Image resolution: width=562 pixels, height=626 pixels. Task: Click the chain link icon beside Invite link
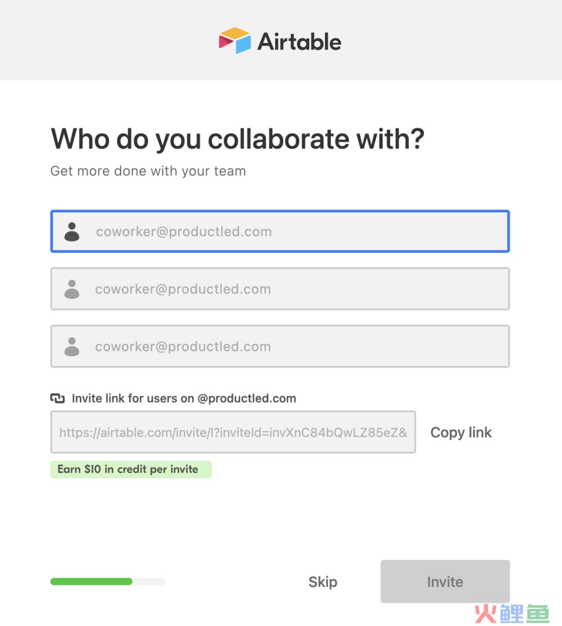click(x=57, y=399)
